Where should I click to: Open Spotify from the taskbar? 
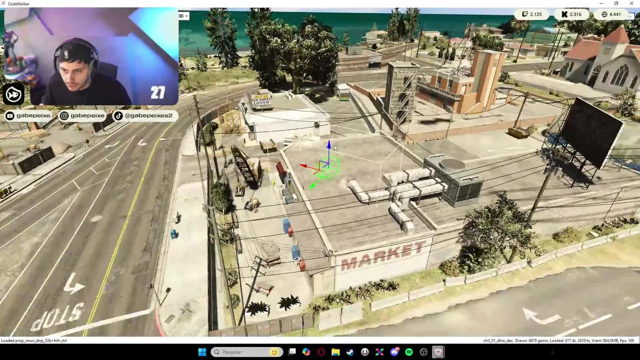pos(409,352)
